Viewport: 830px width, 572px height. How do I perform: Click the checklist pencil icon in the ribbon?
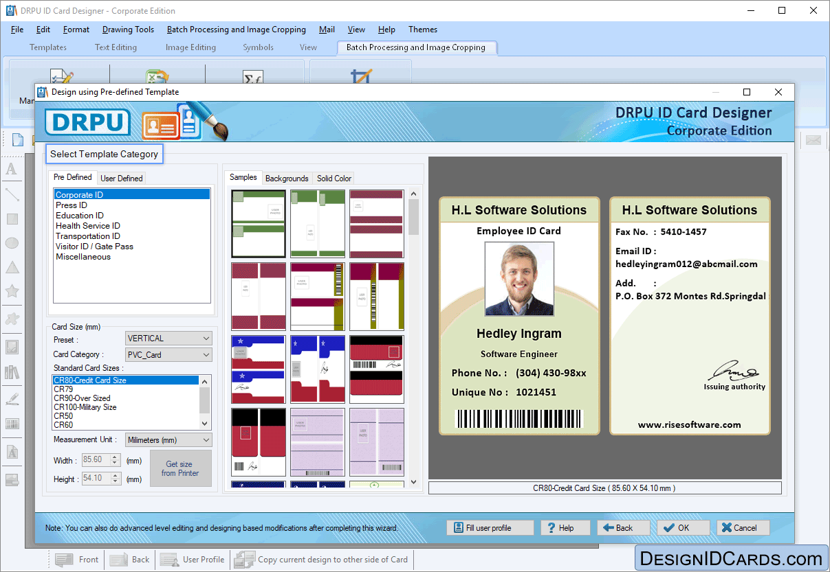[62, 76]
